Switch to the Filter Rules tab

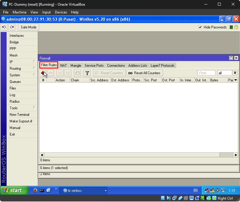[49, 65]
